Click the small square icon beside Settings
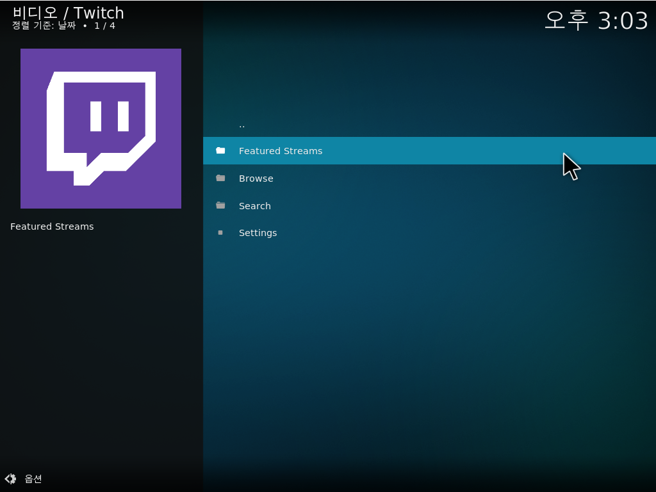The image size is (656, 492). click(x=220, y=233)
